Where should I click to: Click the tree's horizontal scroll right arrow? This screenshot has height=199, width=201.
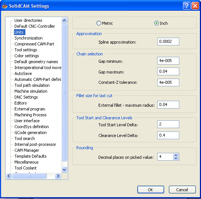(x=58, y=176)
